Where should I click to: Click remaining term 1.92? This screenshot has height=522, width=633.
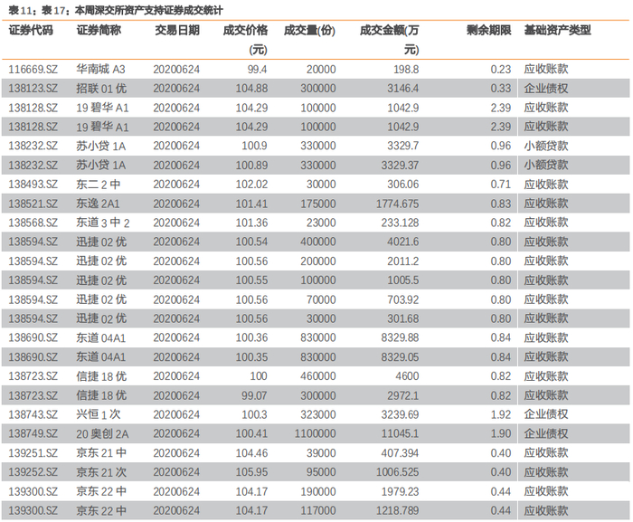click(501, 414)
